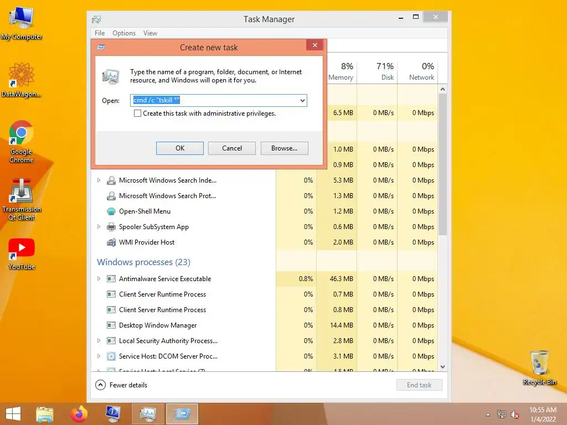This screenshot has width=567, height=425.
Task: Expand Spooler SubSystem App row
Action: coord(99,227)
